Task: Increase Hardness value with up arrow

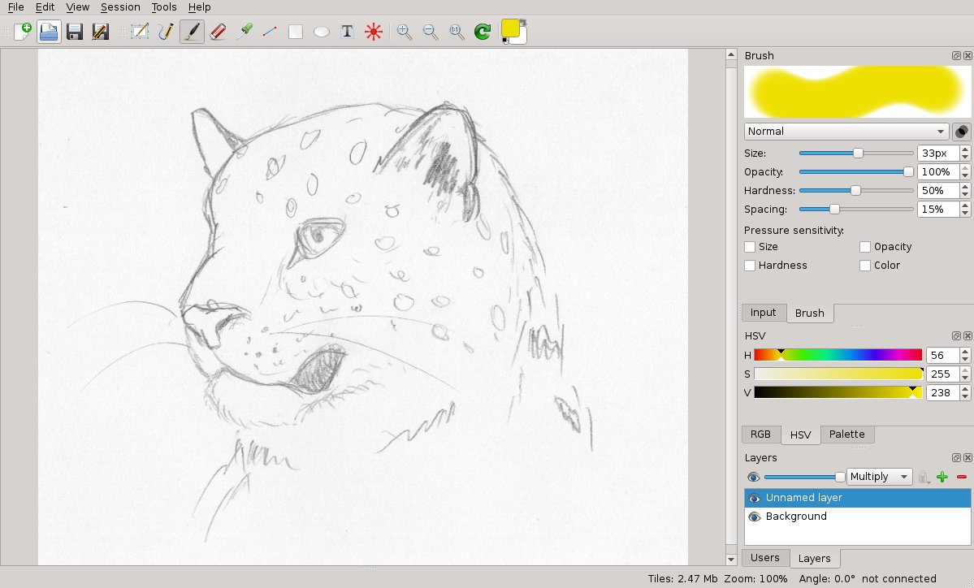Action: pyautogui.click(x=965, y=187)
